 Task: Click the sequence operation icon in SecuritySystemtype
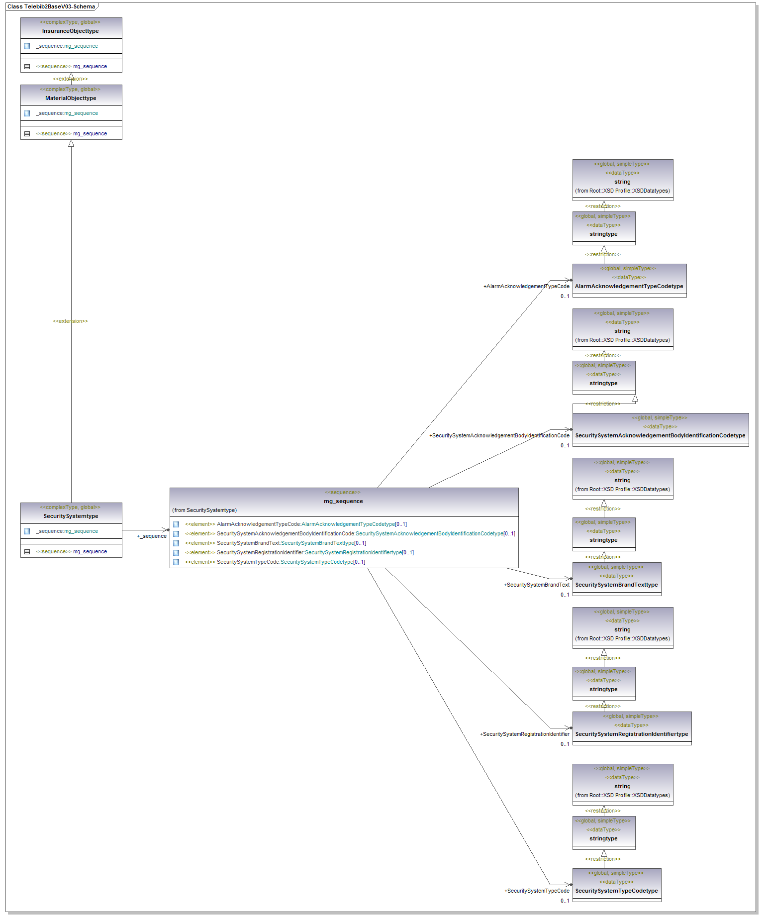pos(27,552)
